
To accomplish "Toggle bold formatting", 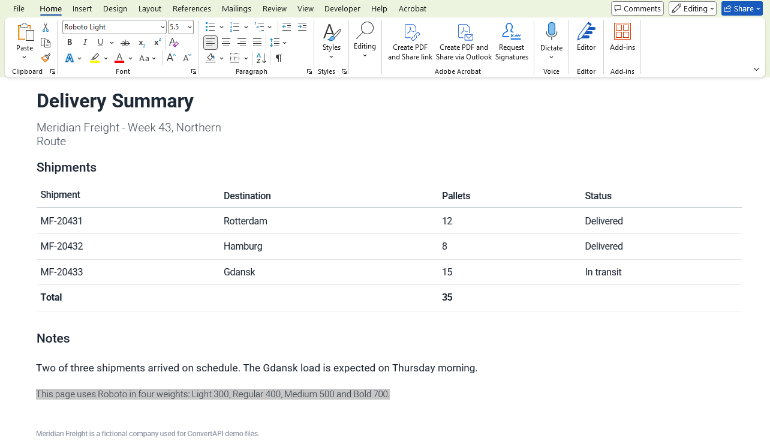I will pyautogui.click(x=70, y=43).
